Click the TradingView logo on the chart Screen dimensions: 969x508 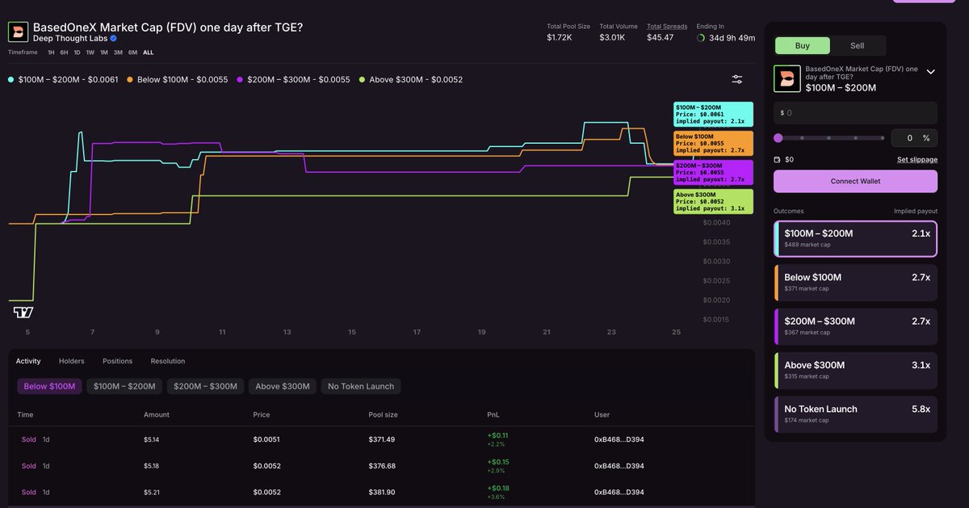23,313
